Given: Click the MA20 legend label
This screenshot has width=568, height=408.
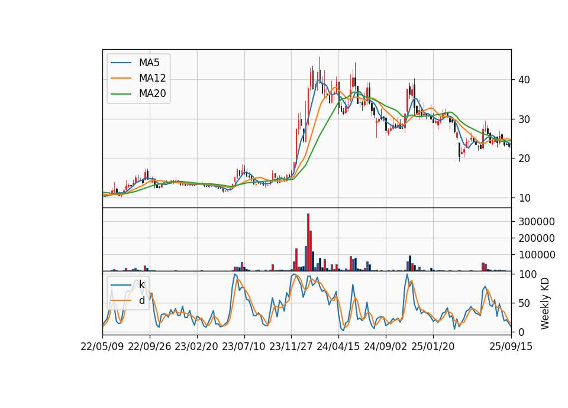Looking at the screenshot, I should point(152,93).
